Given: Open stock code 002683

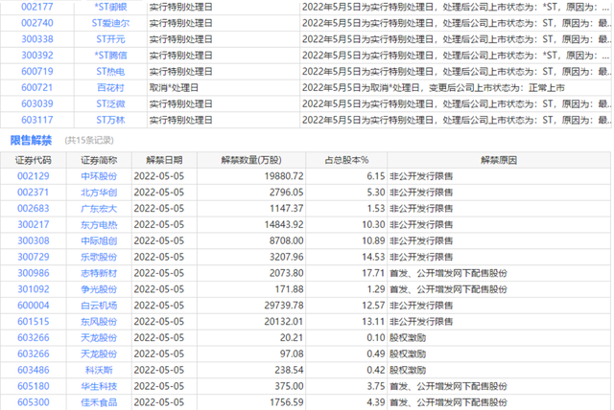Looking at the screenshot, I should [34, 208].
